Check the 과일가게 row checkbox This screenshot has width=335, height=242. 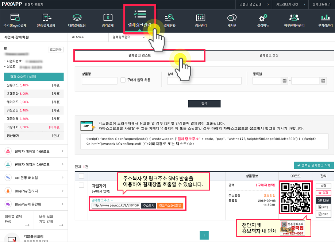pyautogui.click(x=81, y=185)
